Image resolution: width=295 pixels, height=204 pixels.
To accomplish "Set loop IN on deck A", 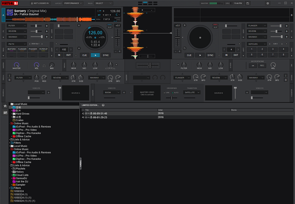I will pyautogui.click(x=59, y=55).
